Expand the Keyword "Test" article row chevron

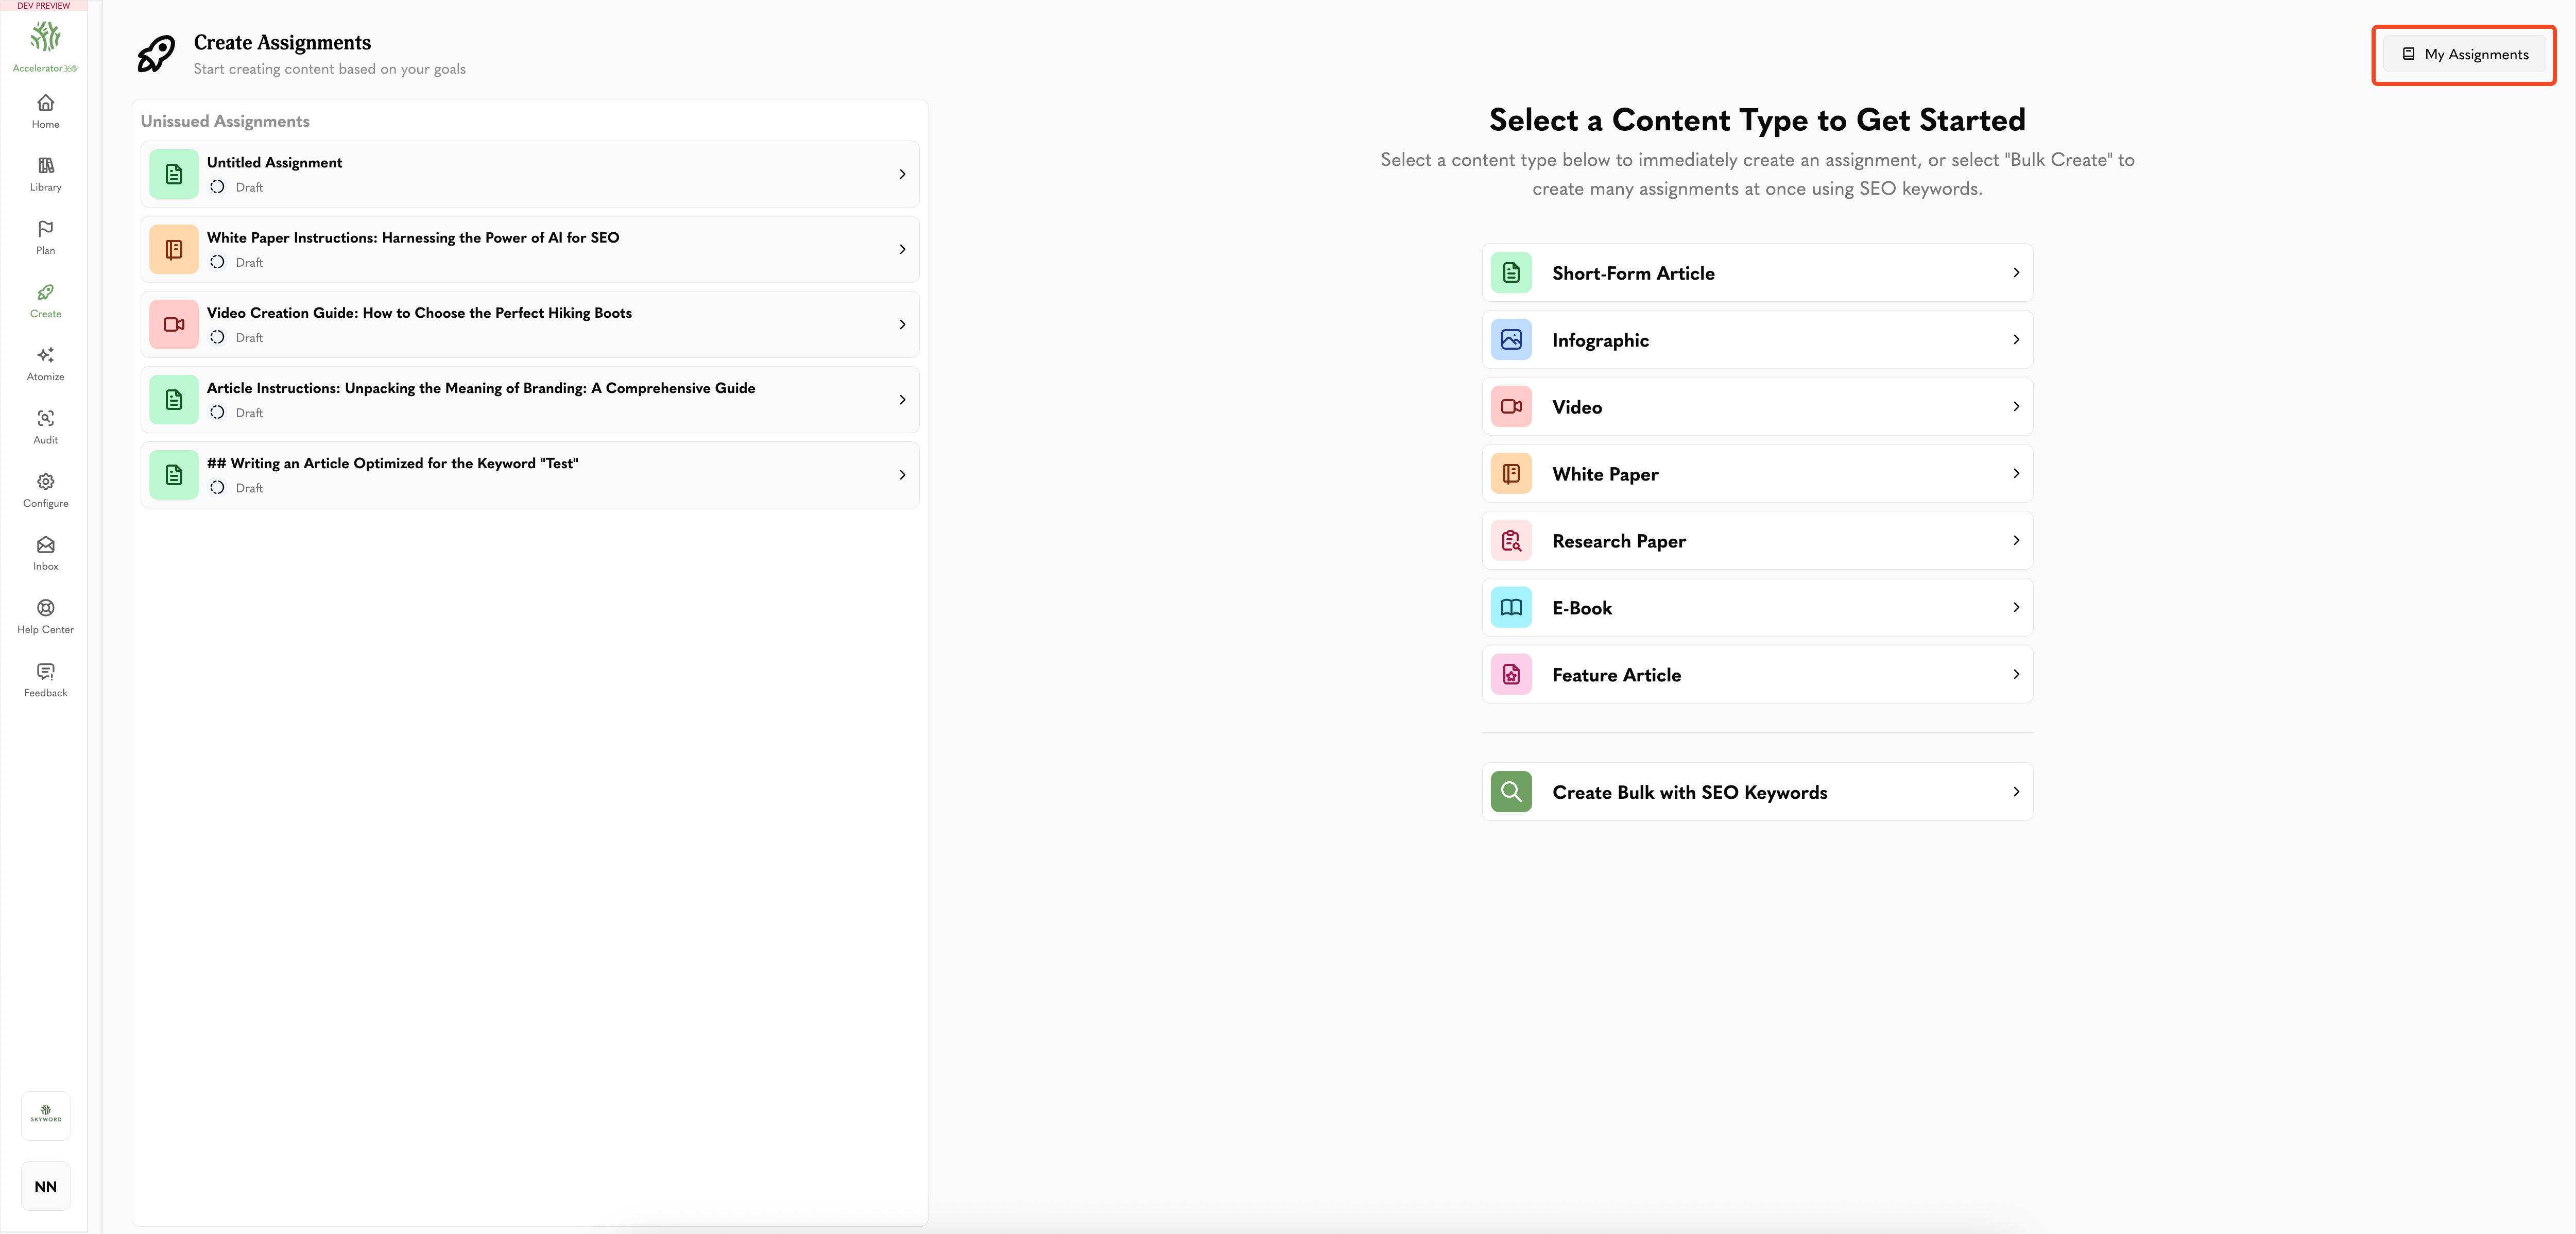click(902, 475)
